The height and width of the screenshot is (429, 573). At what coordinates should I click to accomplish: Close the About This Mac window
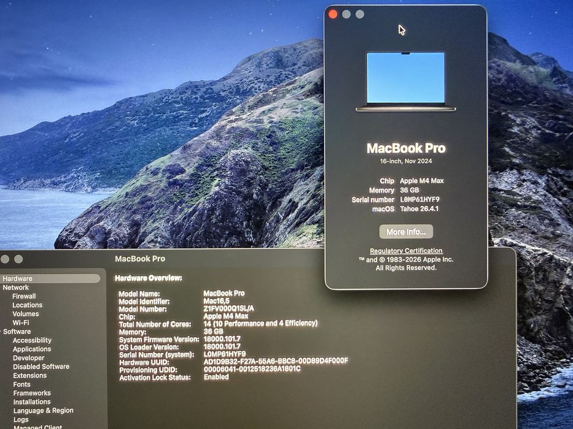coord(333,14)
